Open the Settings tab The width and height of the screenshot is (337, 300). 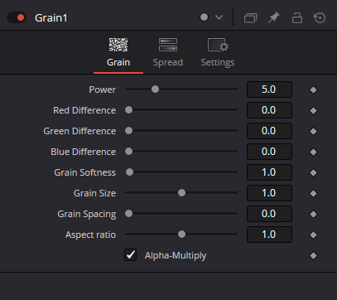point(218,52)
